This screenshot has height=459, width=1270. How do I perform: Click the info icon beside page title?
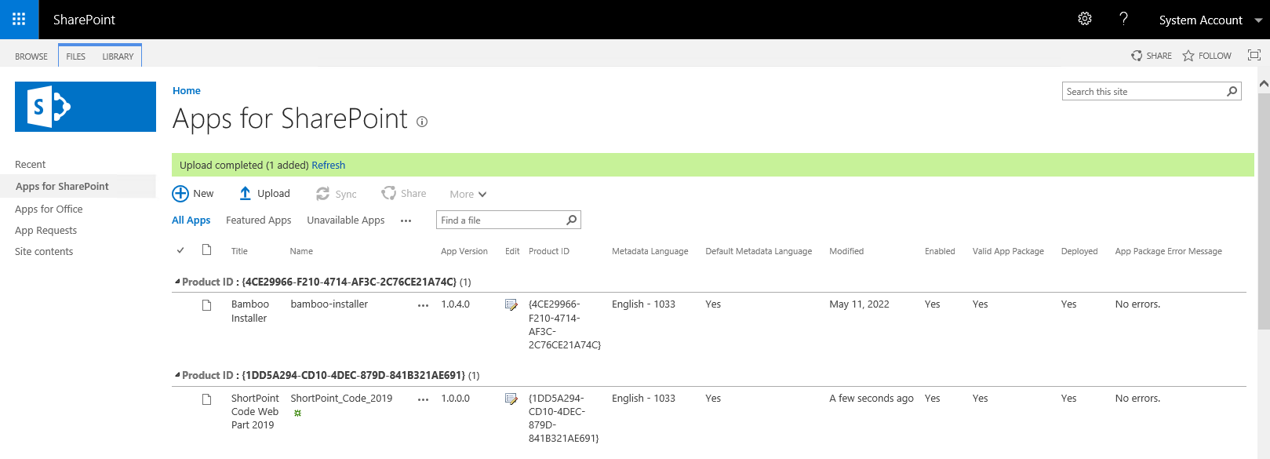(x=422, y=122)
